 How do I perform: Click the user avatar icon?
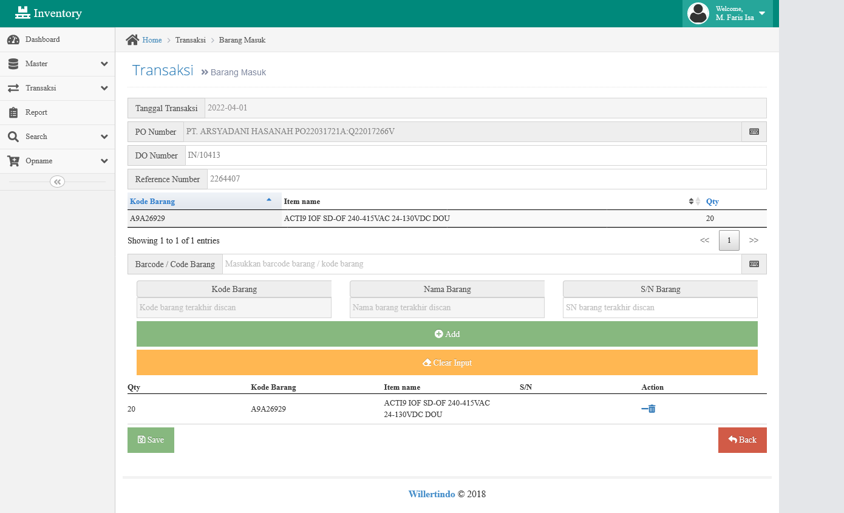pyautogui.click(x=698, y=13)
